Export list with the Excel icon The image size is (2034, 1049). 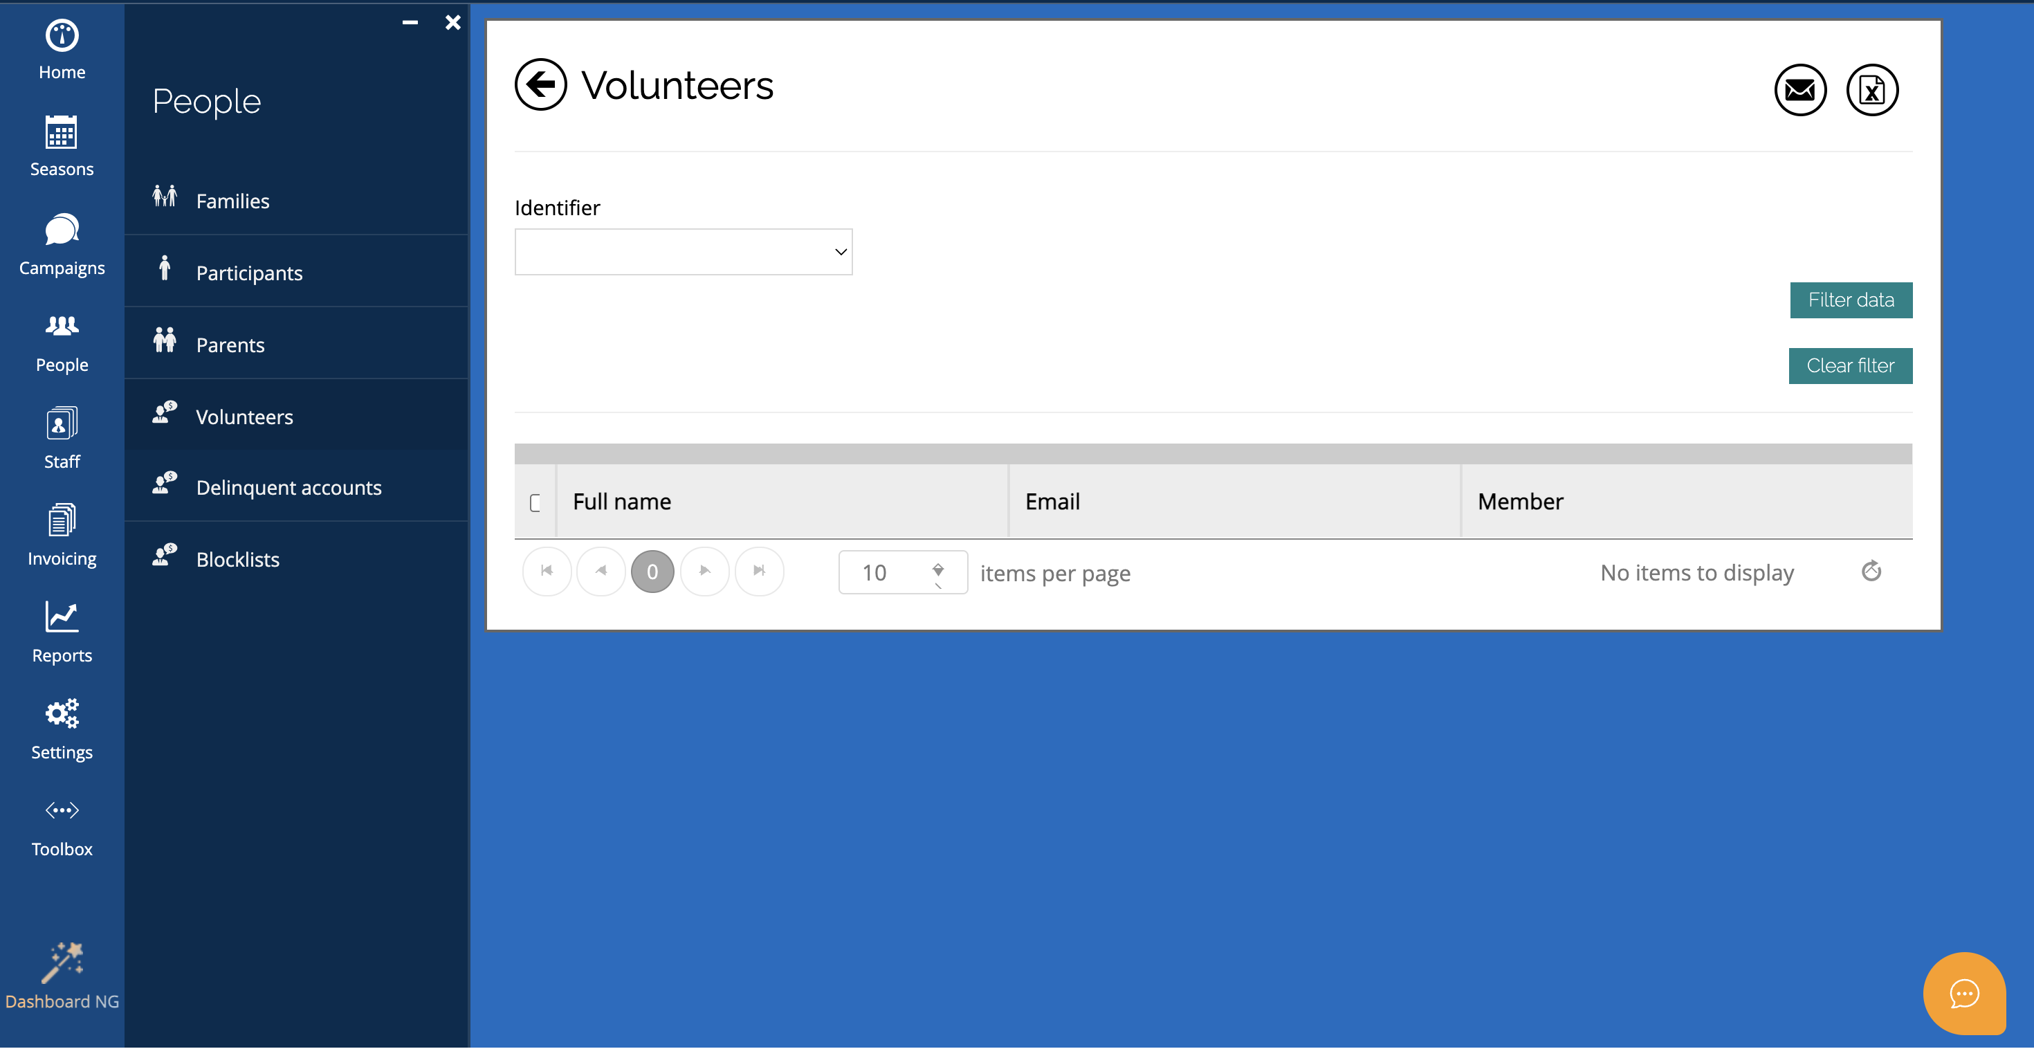[1872, 90]
